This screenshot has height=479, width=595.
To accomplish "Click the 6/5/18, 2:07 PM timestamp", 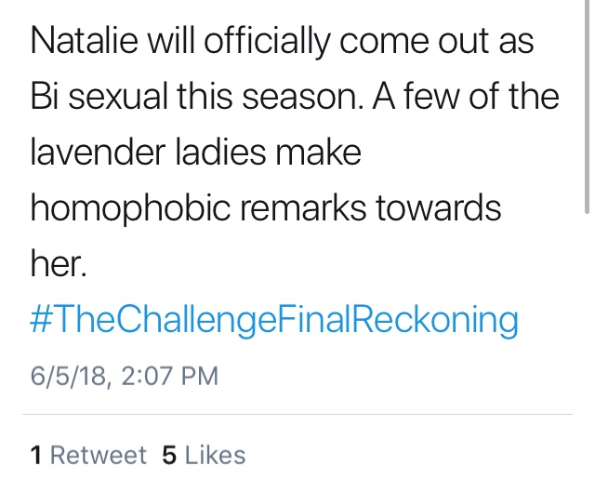I will [125, 376].
